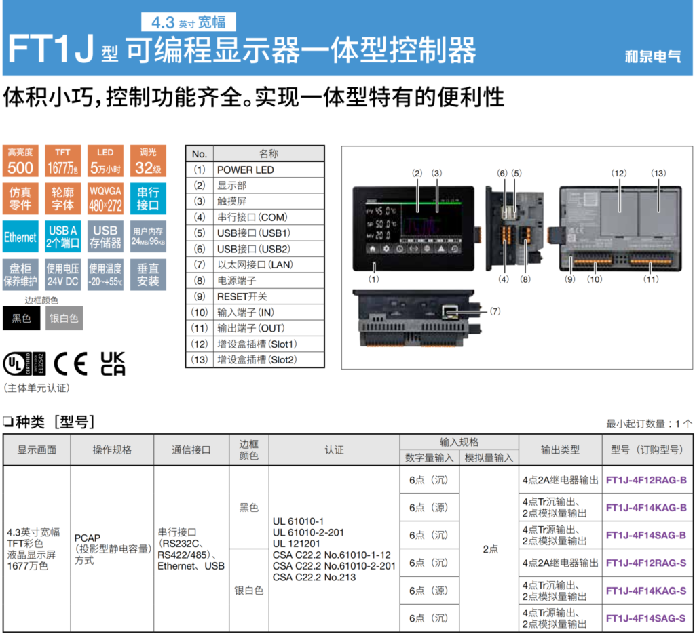Click the teal Ethernet feature badge
The height and width of the screenshot is (638, 695).
click(21, 237)
